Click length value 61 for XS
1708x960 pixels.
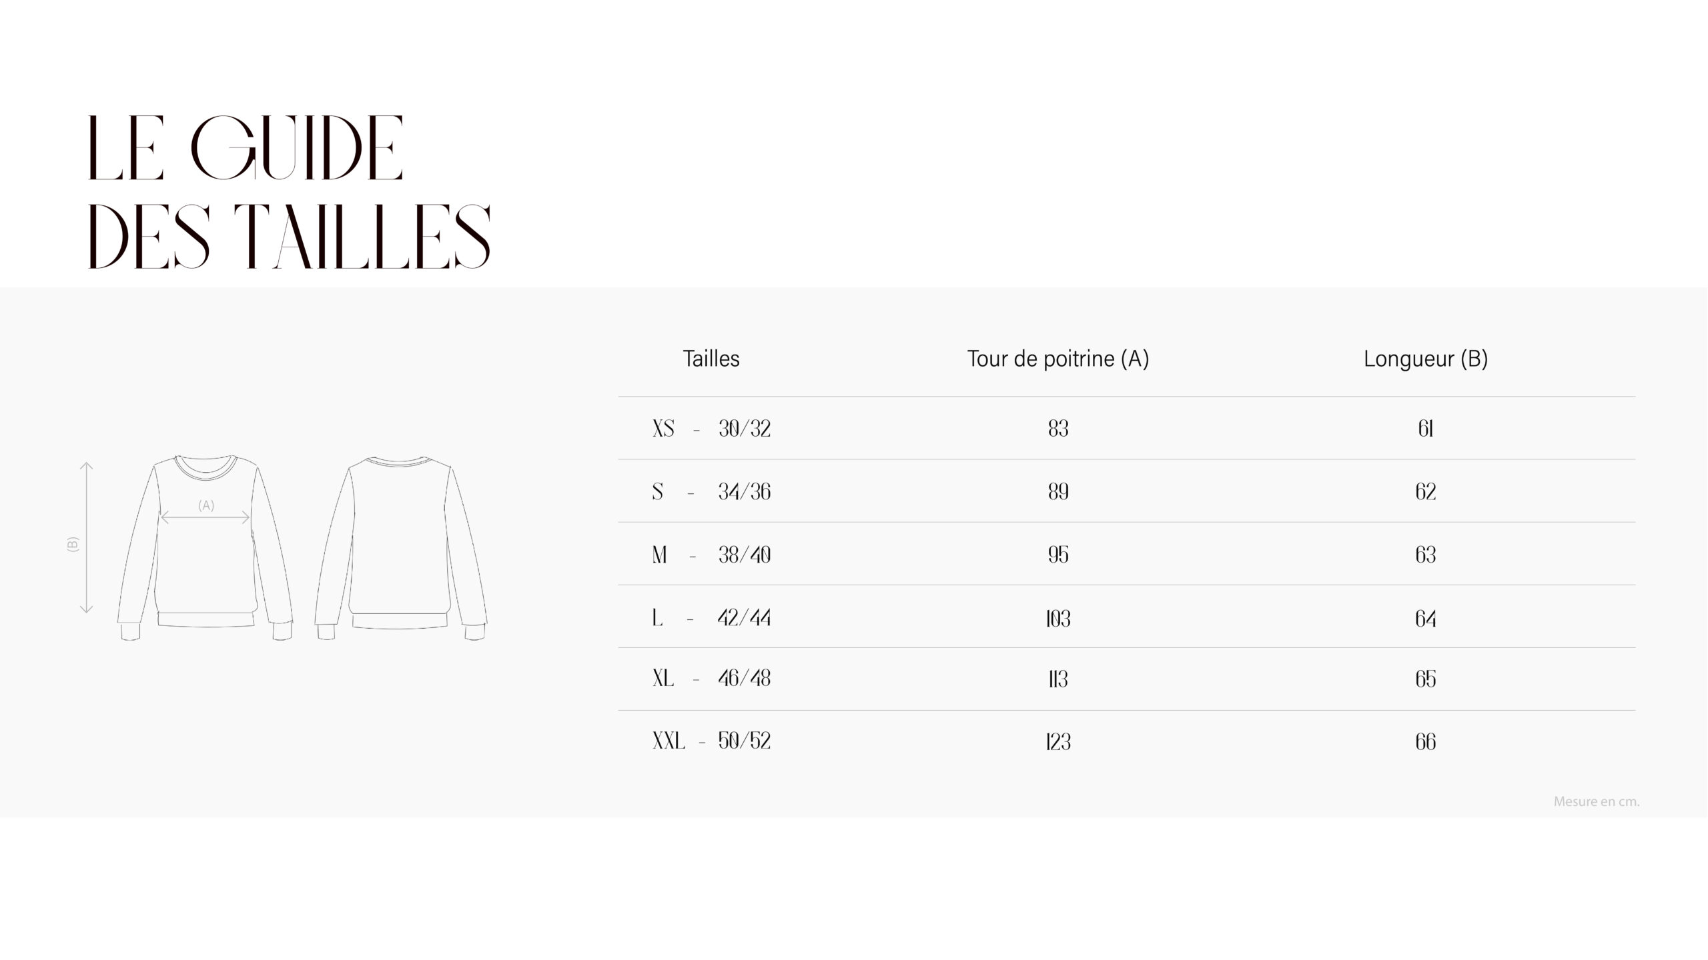[1426, 428]
